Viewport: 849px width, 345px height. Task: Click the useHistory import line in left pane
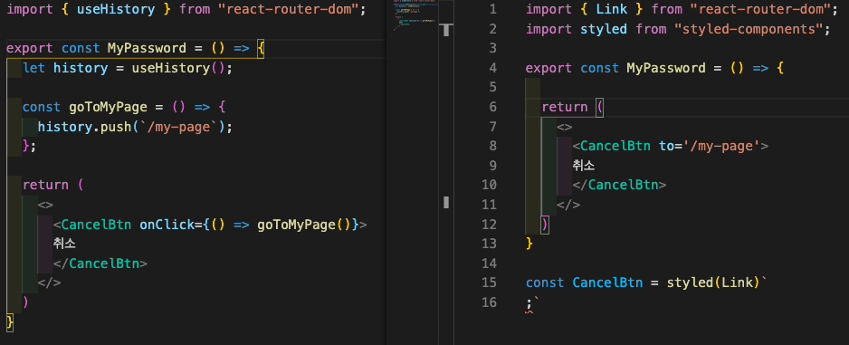pos(186,9)
